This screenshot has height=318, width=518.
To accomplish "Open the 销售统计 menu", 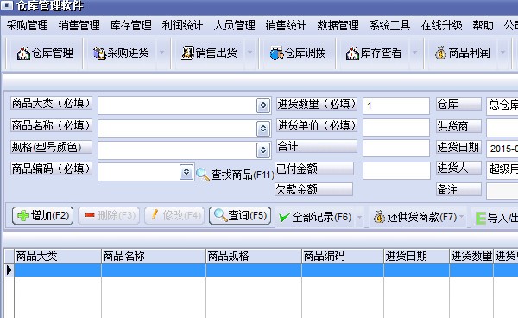I will (x=286, y=25).
